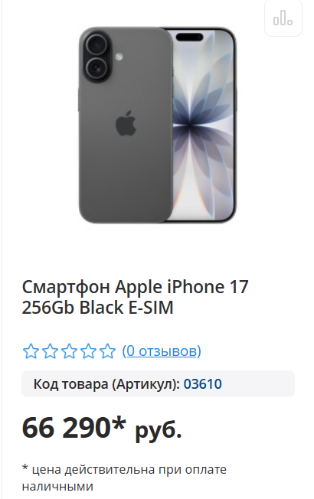
Task: Select the article number 03610
Action: click(x=202, y=383)
